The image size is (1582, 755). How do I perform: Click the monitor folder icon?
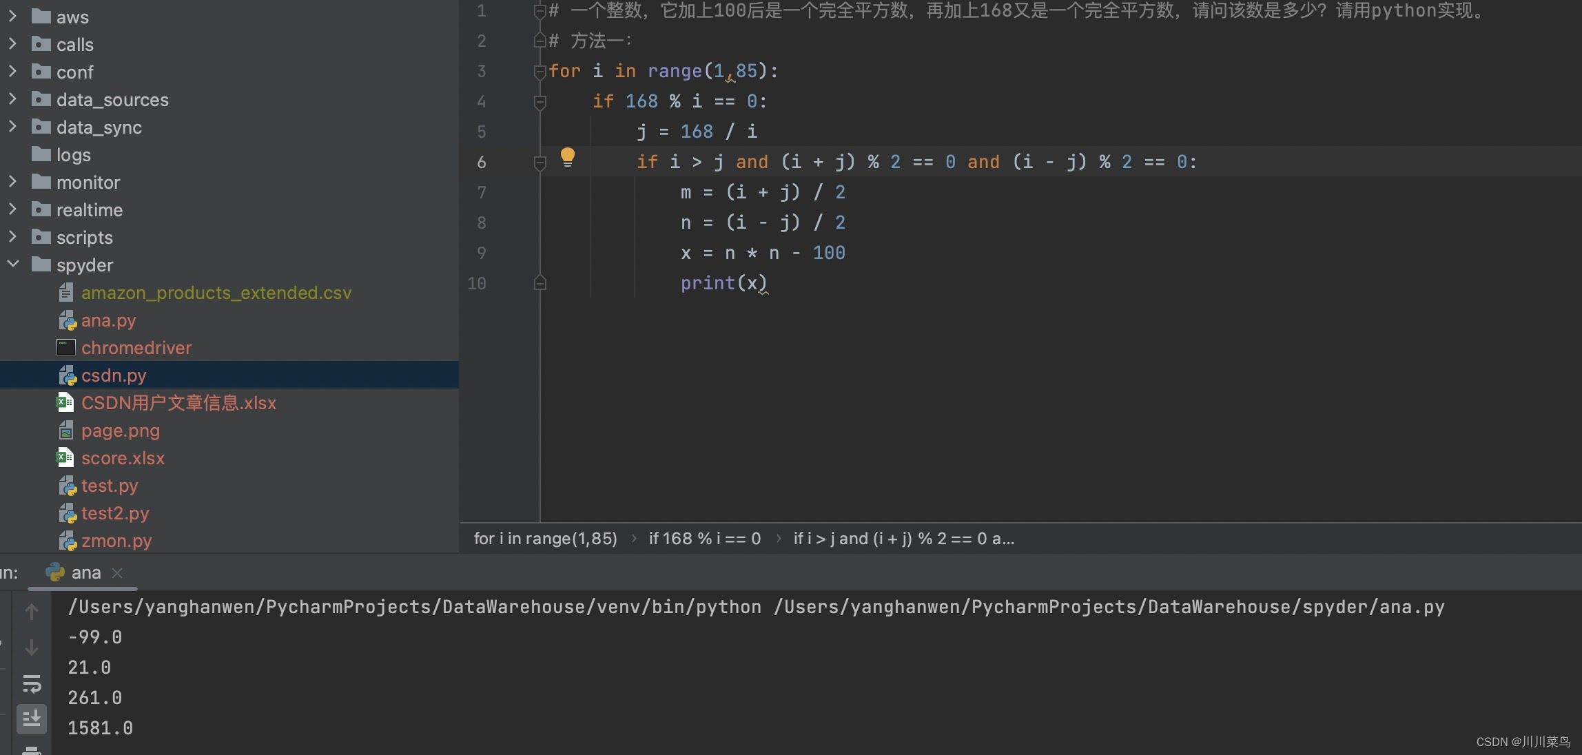click(41, 182)
